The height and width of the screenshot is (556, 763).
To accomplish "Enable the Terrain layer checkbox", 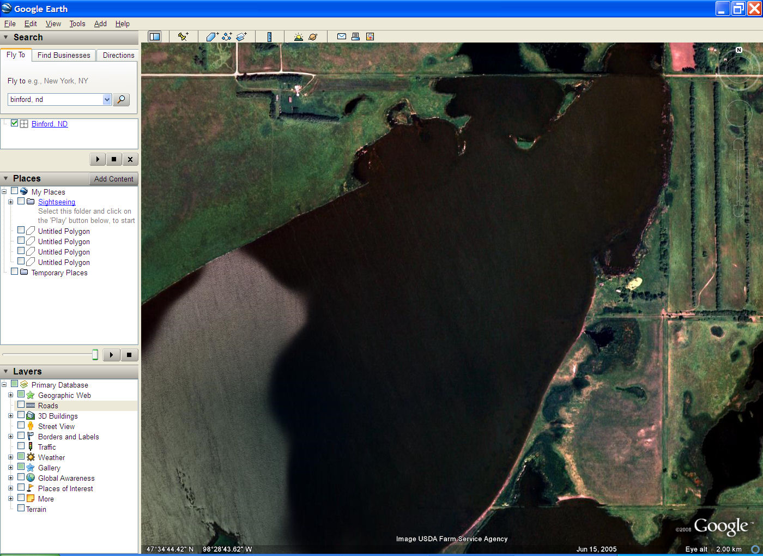I will point(21,508).
